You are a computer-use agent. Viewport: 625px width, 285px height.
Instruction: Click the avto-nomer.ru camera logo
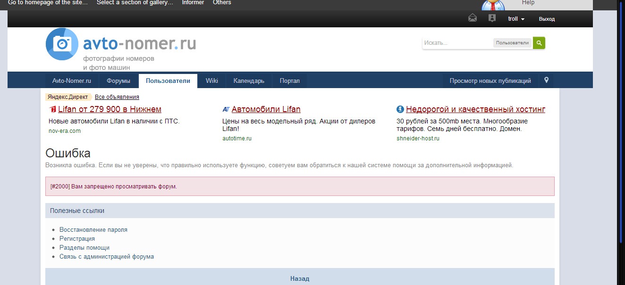[62, 44]
